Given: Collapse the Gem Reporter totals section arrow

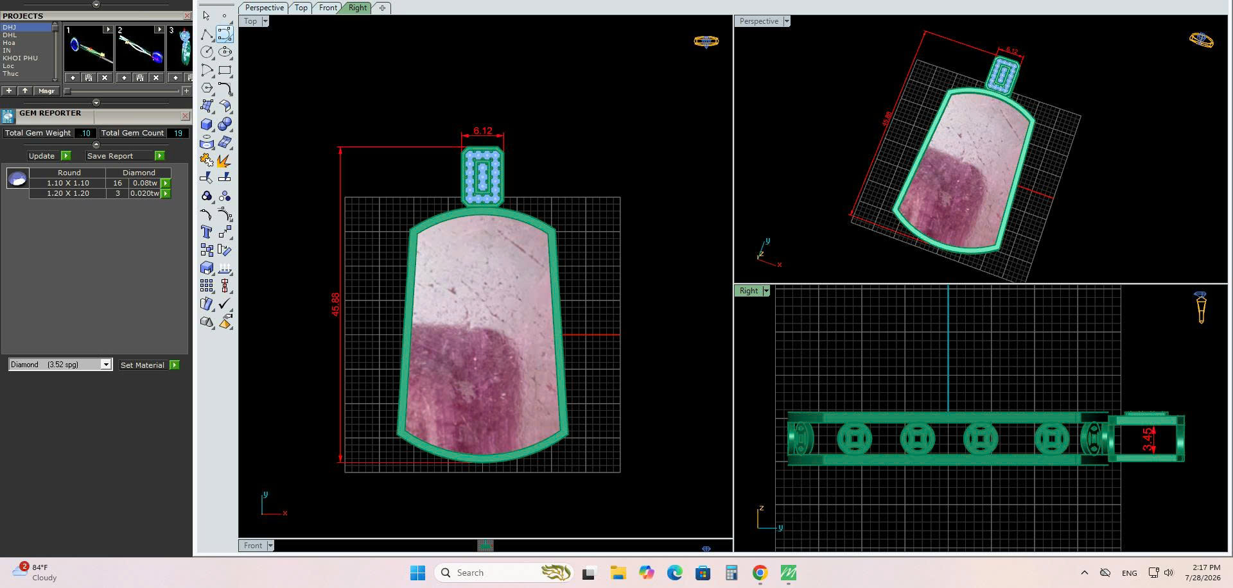Looking at the screenshot, I should coord(96,144).
